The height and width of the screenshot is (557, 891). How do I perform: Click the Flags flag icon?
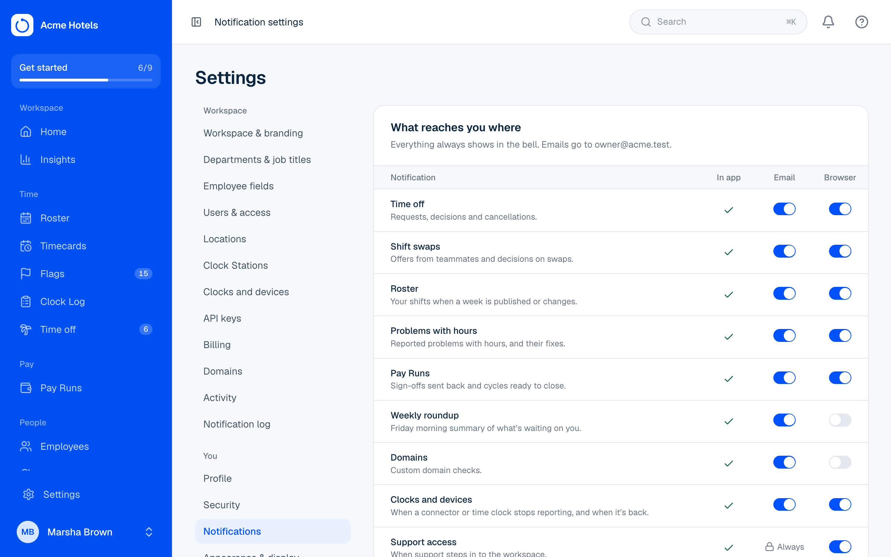(26, 274)
